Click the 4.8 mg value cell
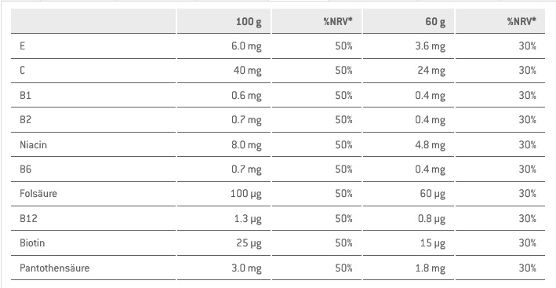Viewport: 556px width, 288px height. pyautogui.click(x=430, y=145)
